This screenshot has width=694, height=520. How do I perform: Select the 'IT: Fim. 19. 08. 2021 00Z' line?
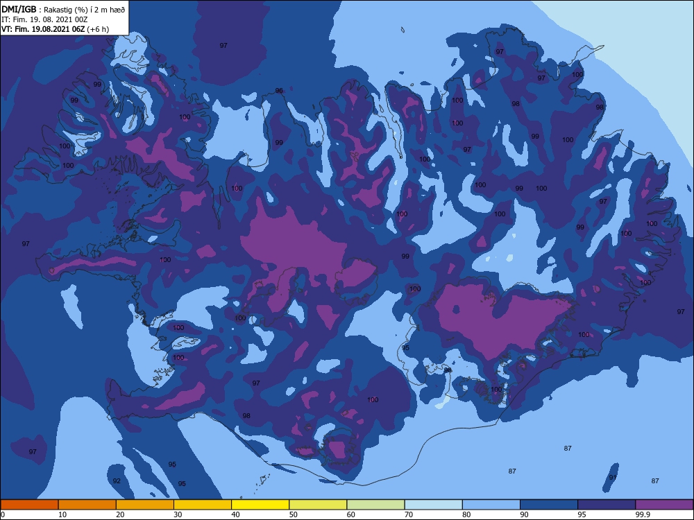[44, 19]
